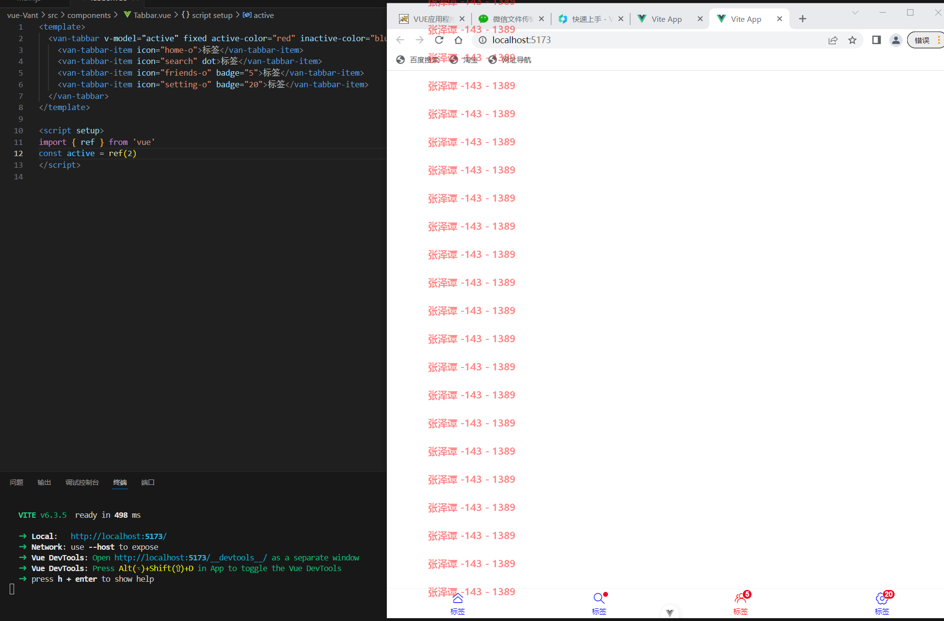Open the 淘宝 bookmark
The width and height of the screenshot is (944, 621).
(464, 60)
